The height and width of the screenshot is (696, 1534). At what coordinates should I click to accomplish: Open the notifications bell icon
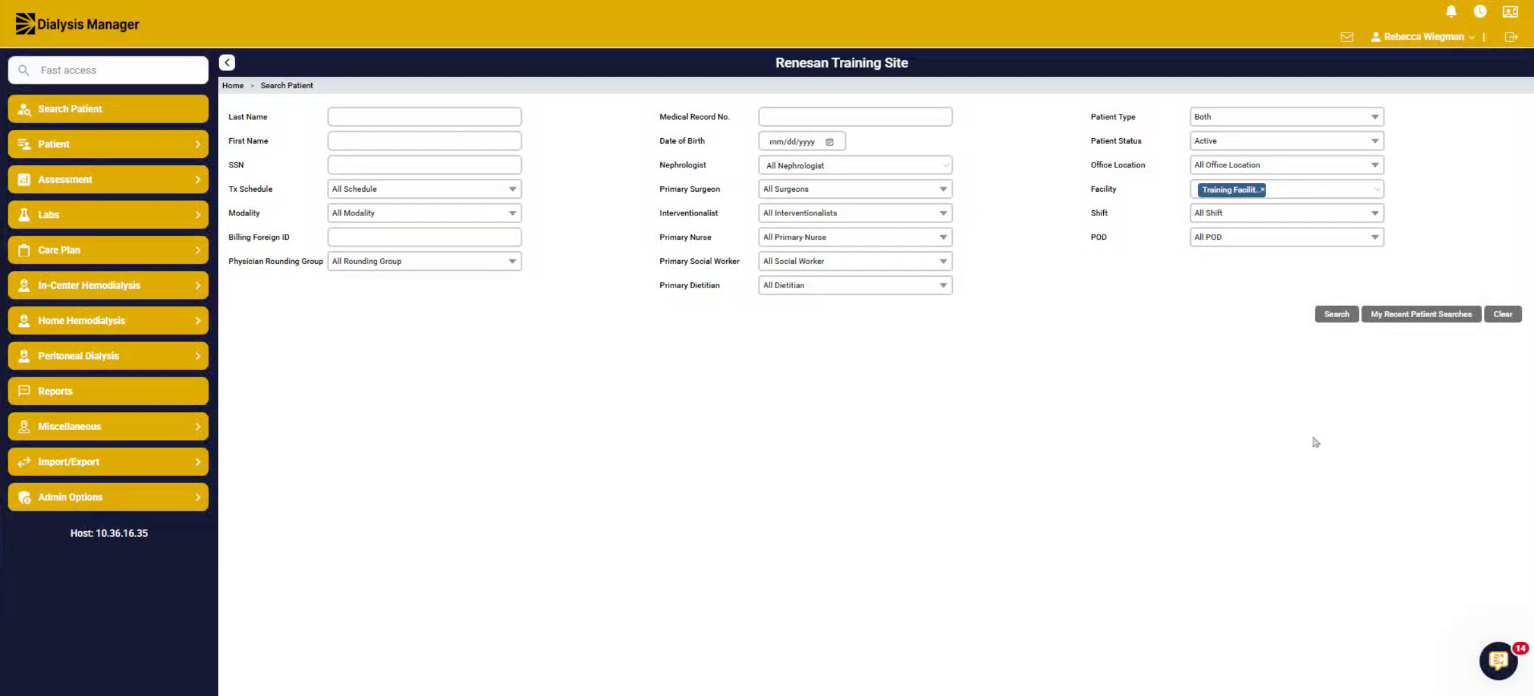point(1451,12)
